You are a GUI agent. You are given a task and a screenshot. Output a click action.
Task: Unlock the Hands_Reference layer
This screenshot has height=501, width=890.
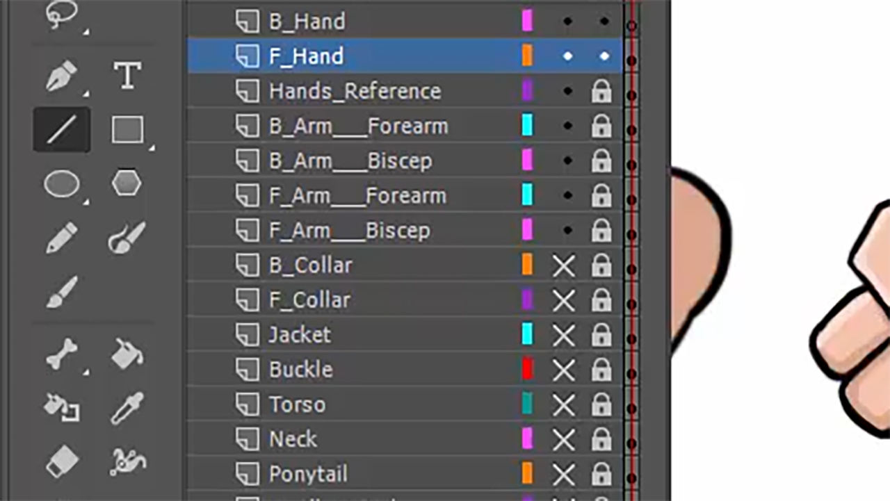pyautogui.click(x=601, y=91)
